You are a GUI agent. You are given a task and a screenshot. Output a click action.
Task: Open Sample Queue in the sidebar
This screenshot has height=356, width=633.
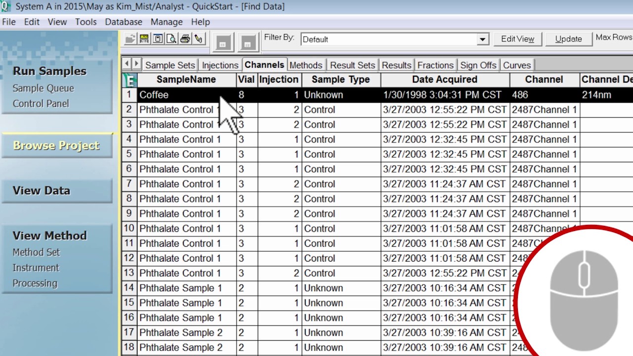[x=43, y=88]
